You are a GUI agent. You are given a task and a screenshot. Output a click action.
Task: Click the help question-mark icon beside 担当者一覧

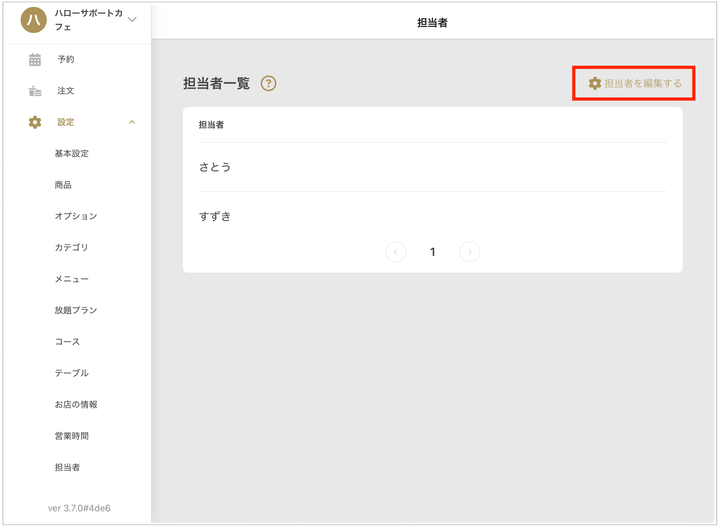pyautogui.click(x=269, y=83)
